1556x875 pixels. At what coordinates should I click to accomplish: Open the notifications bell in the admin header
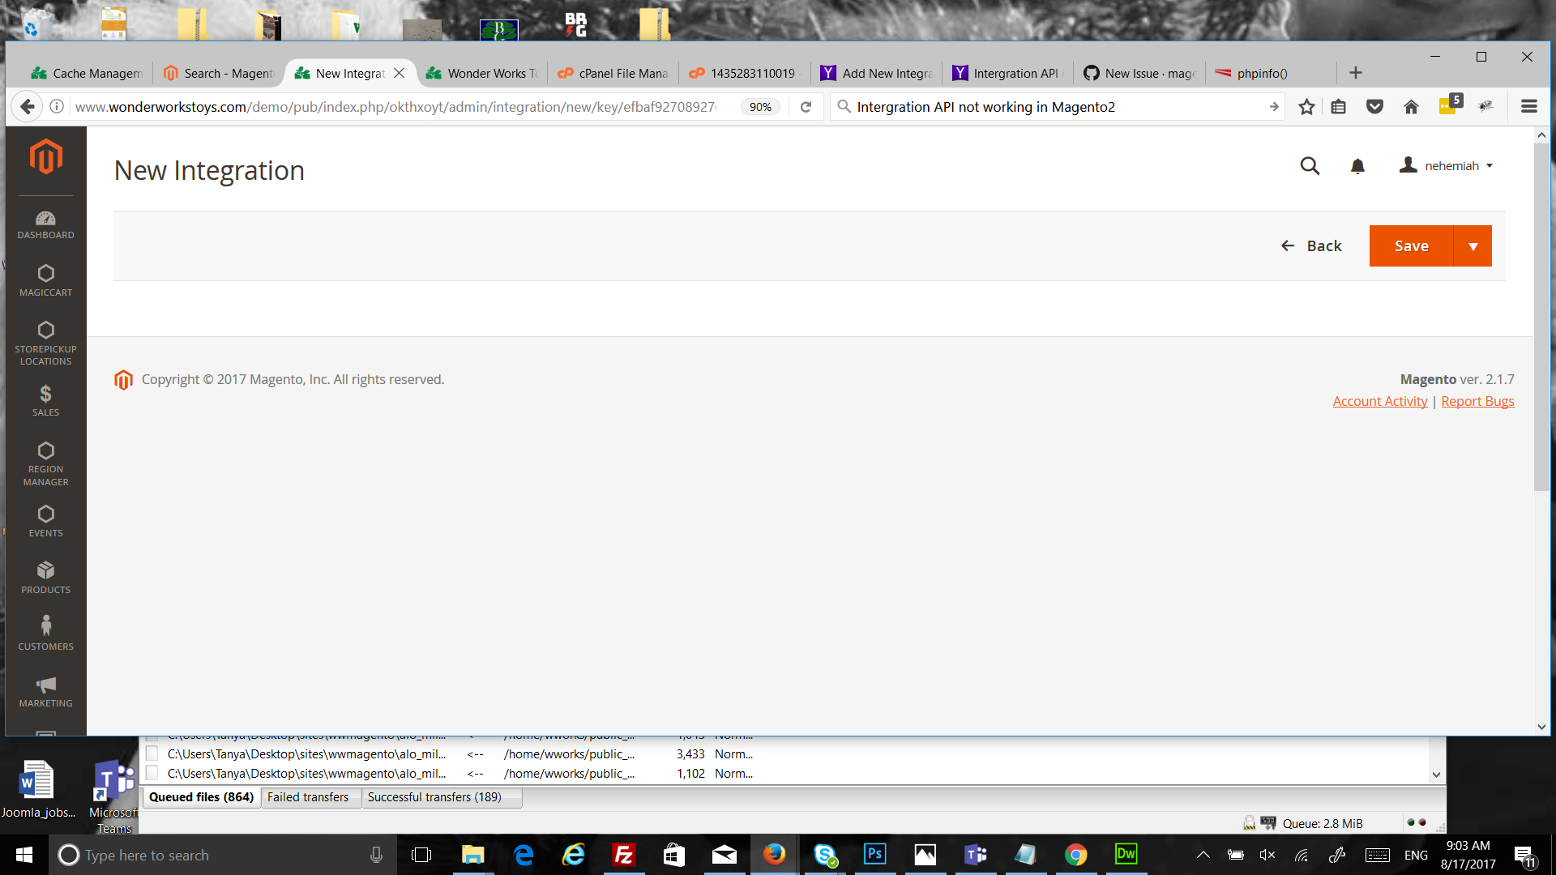click(1357, 166)
